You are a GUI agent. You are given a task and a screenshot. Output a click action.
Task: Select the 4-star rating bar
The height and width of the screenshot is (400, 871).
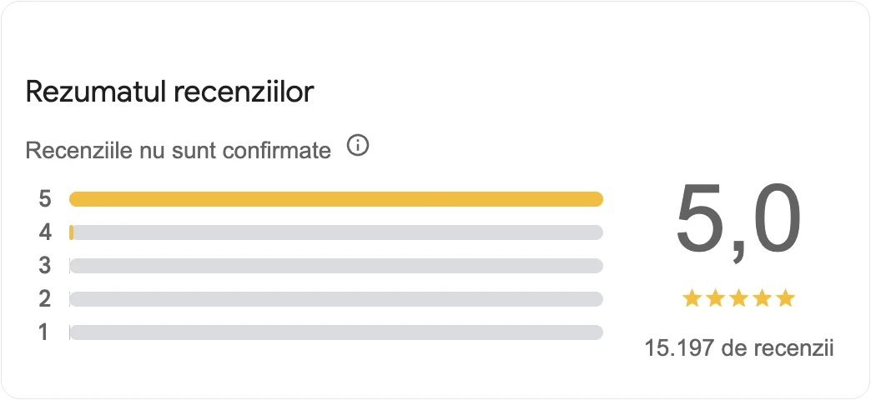[336, 232]
